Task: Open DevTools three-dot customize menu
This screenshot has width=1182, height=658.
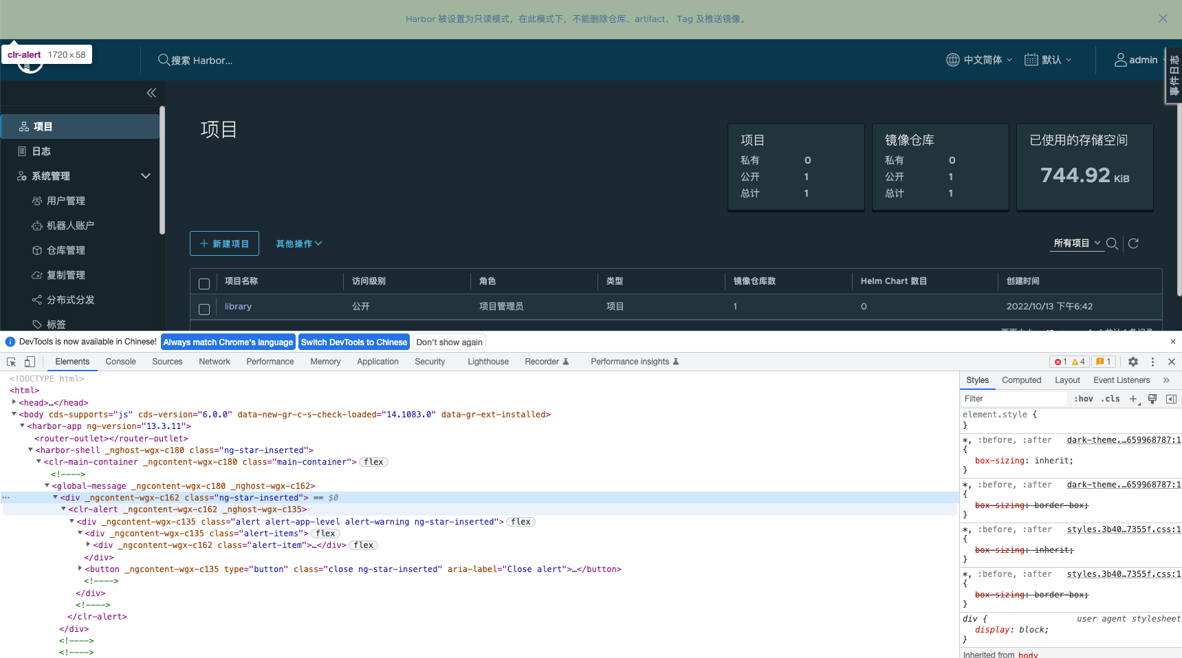Action: tap(1152, 362)
